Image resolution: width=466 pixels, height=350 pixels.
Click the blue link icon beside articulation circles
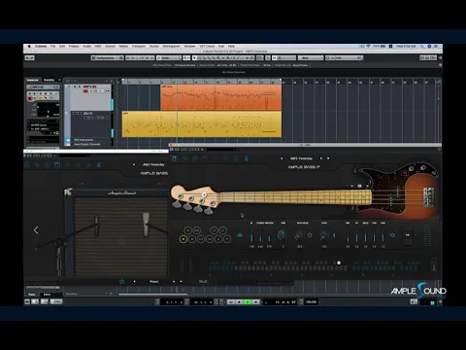point(240,235)
